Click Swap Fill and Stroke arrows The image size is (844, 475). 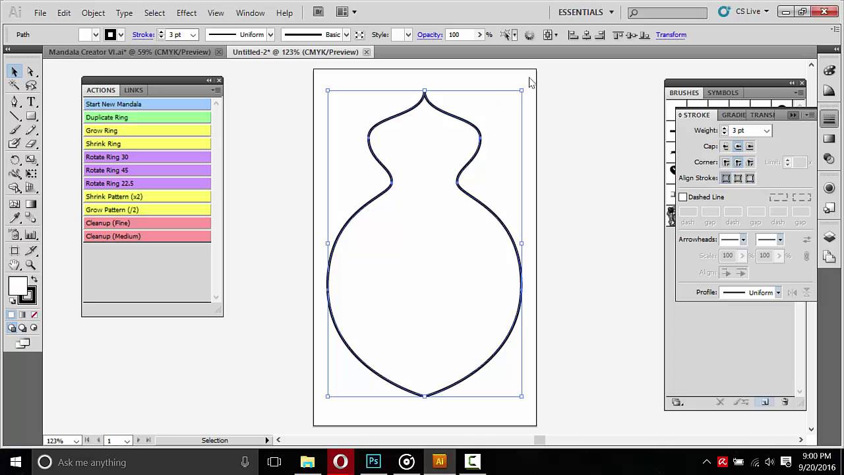pos(34,280)
